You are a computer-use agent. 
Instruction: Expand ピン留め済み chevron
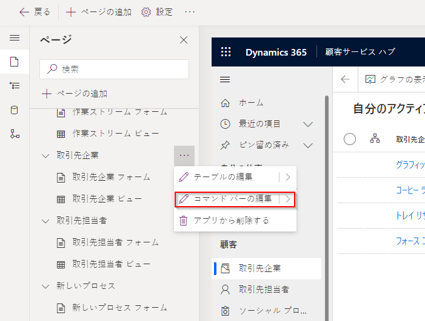tap(308, 146)
